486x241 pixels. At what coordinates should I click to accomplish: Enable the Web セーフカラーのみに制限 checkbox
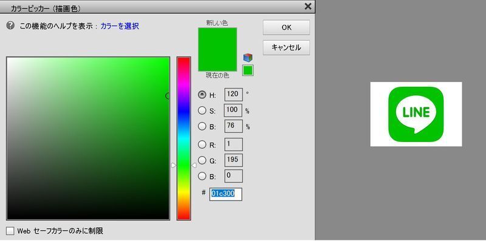10,231
